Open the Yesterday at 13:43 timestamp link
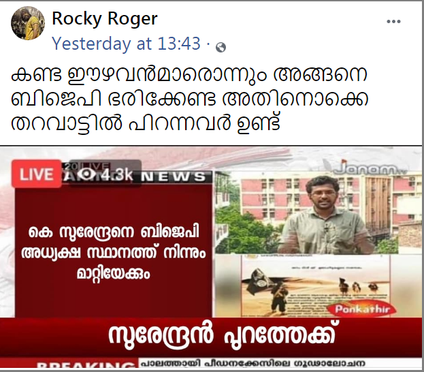Viewport: 424px width, 372px height. (x=127, y=44)
